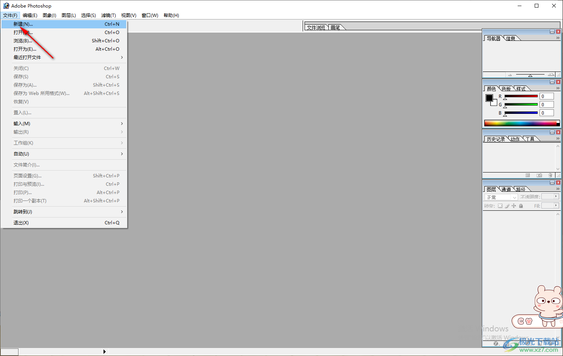Open the 帮助(H) menu
The height and width of the screenshot is (356, 563).
point(171,16)
